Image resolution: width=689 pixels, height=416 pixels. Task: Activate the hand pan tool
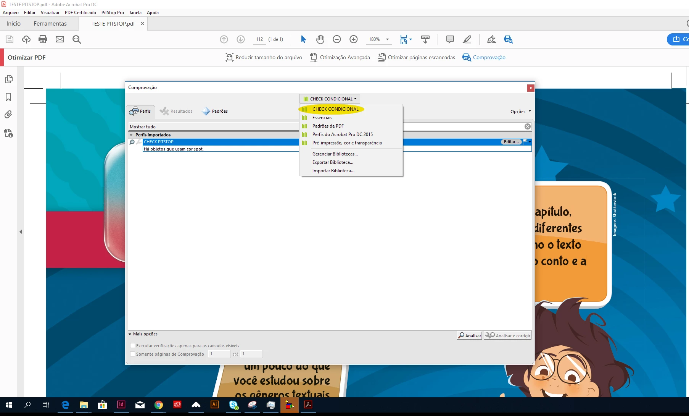(x=320, y=39)
